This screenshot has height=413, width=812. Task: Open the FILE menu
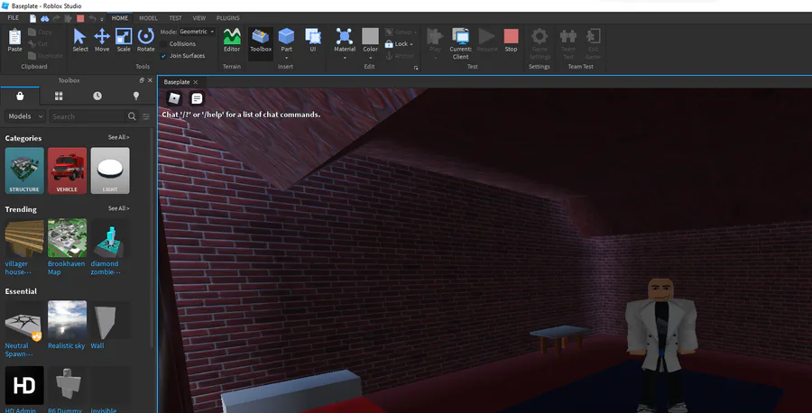tap(14, 18)
